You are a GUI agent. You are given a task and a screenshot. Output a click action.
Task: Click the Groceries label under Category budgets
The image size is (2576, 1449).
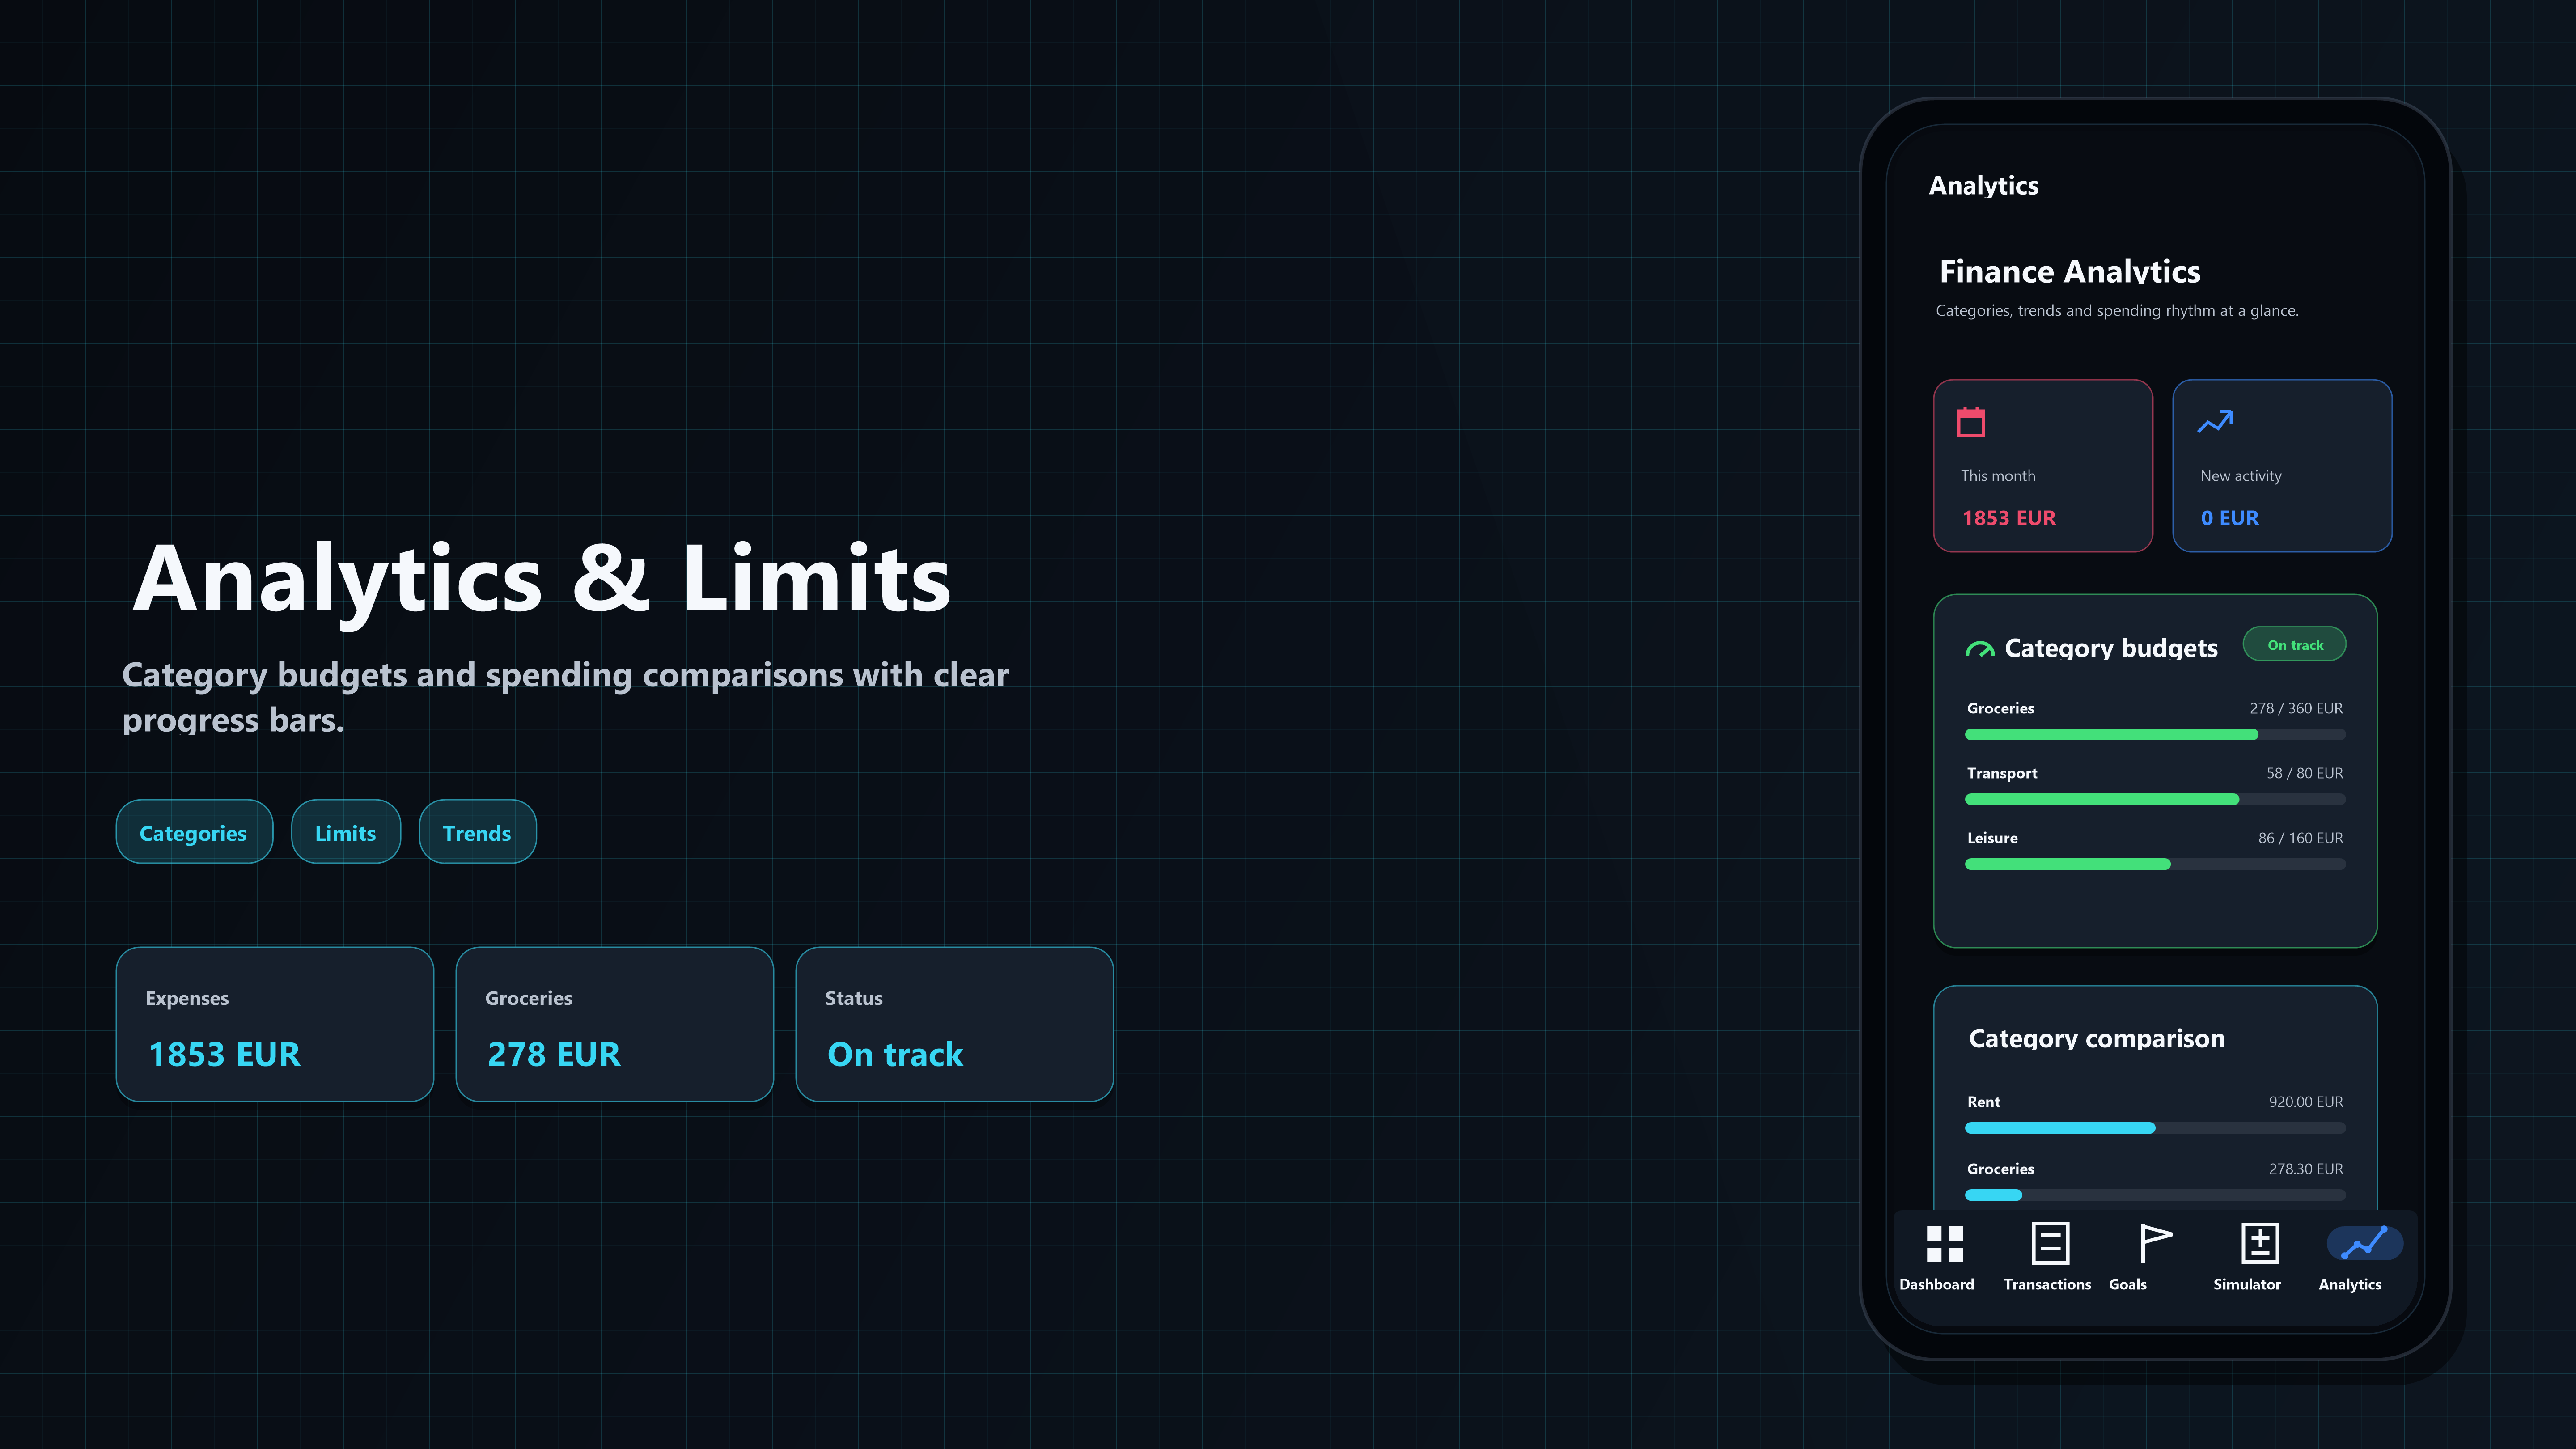coord(2000,709)
